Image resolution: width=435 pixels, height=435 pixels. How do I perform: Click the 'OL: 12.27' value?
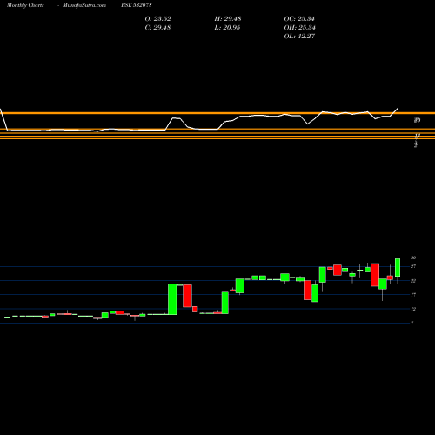[x=299, y=37]
